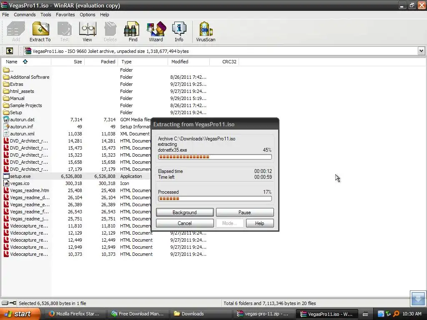Switch to Free Download Manager taskbar item

point(138,314)
